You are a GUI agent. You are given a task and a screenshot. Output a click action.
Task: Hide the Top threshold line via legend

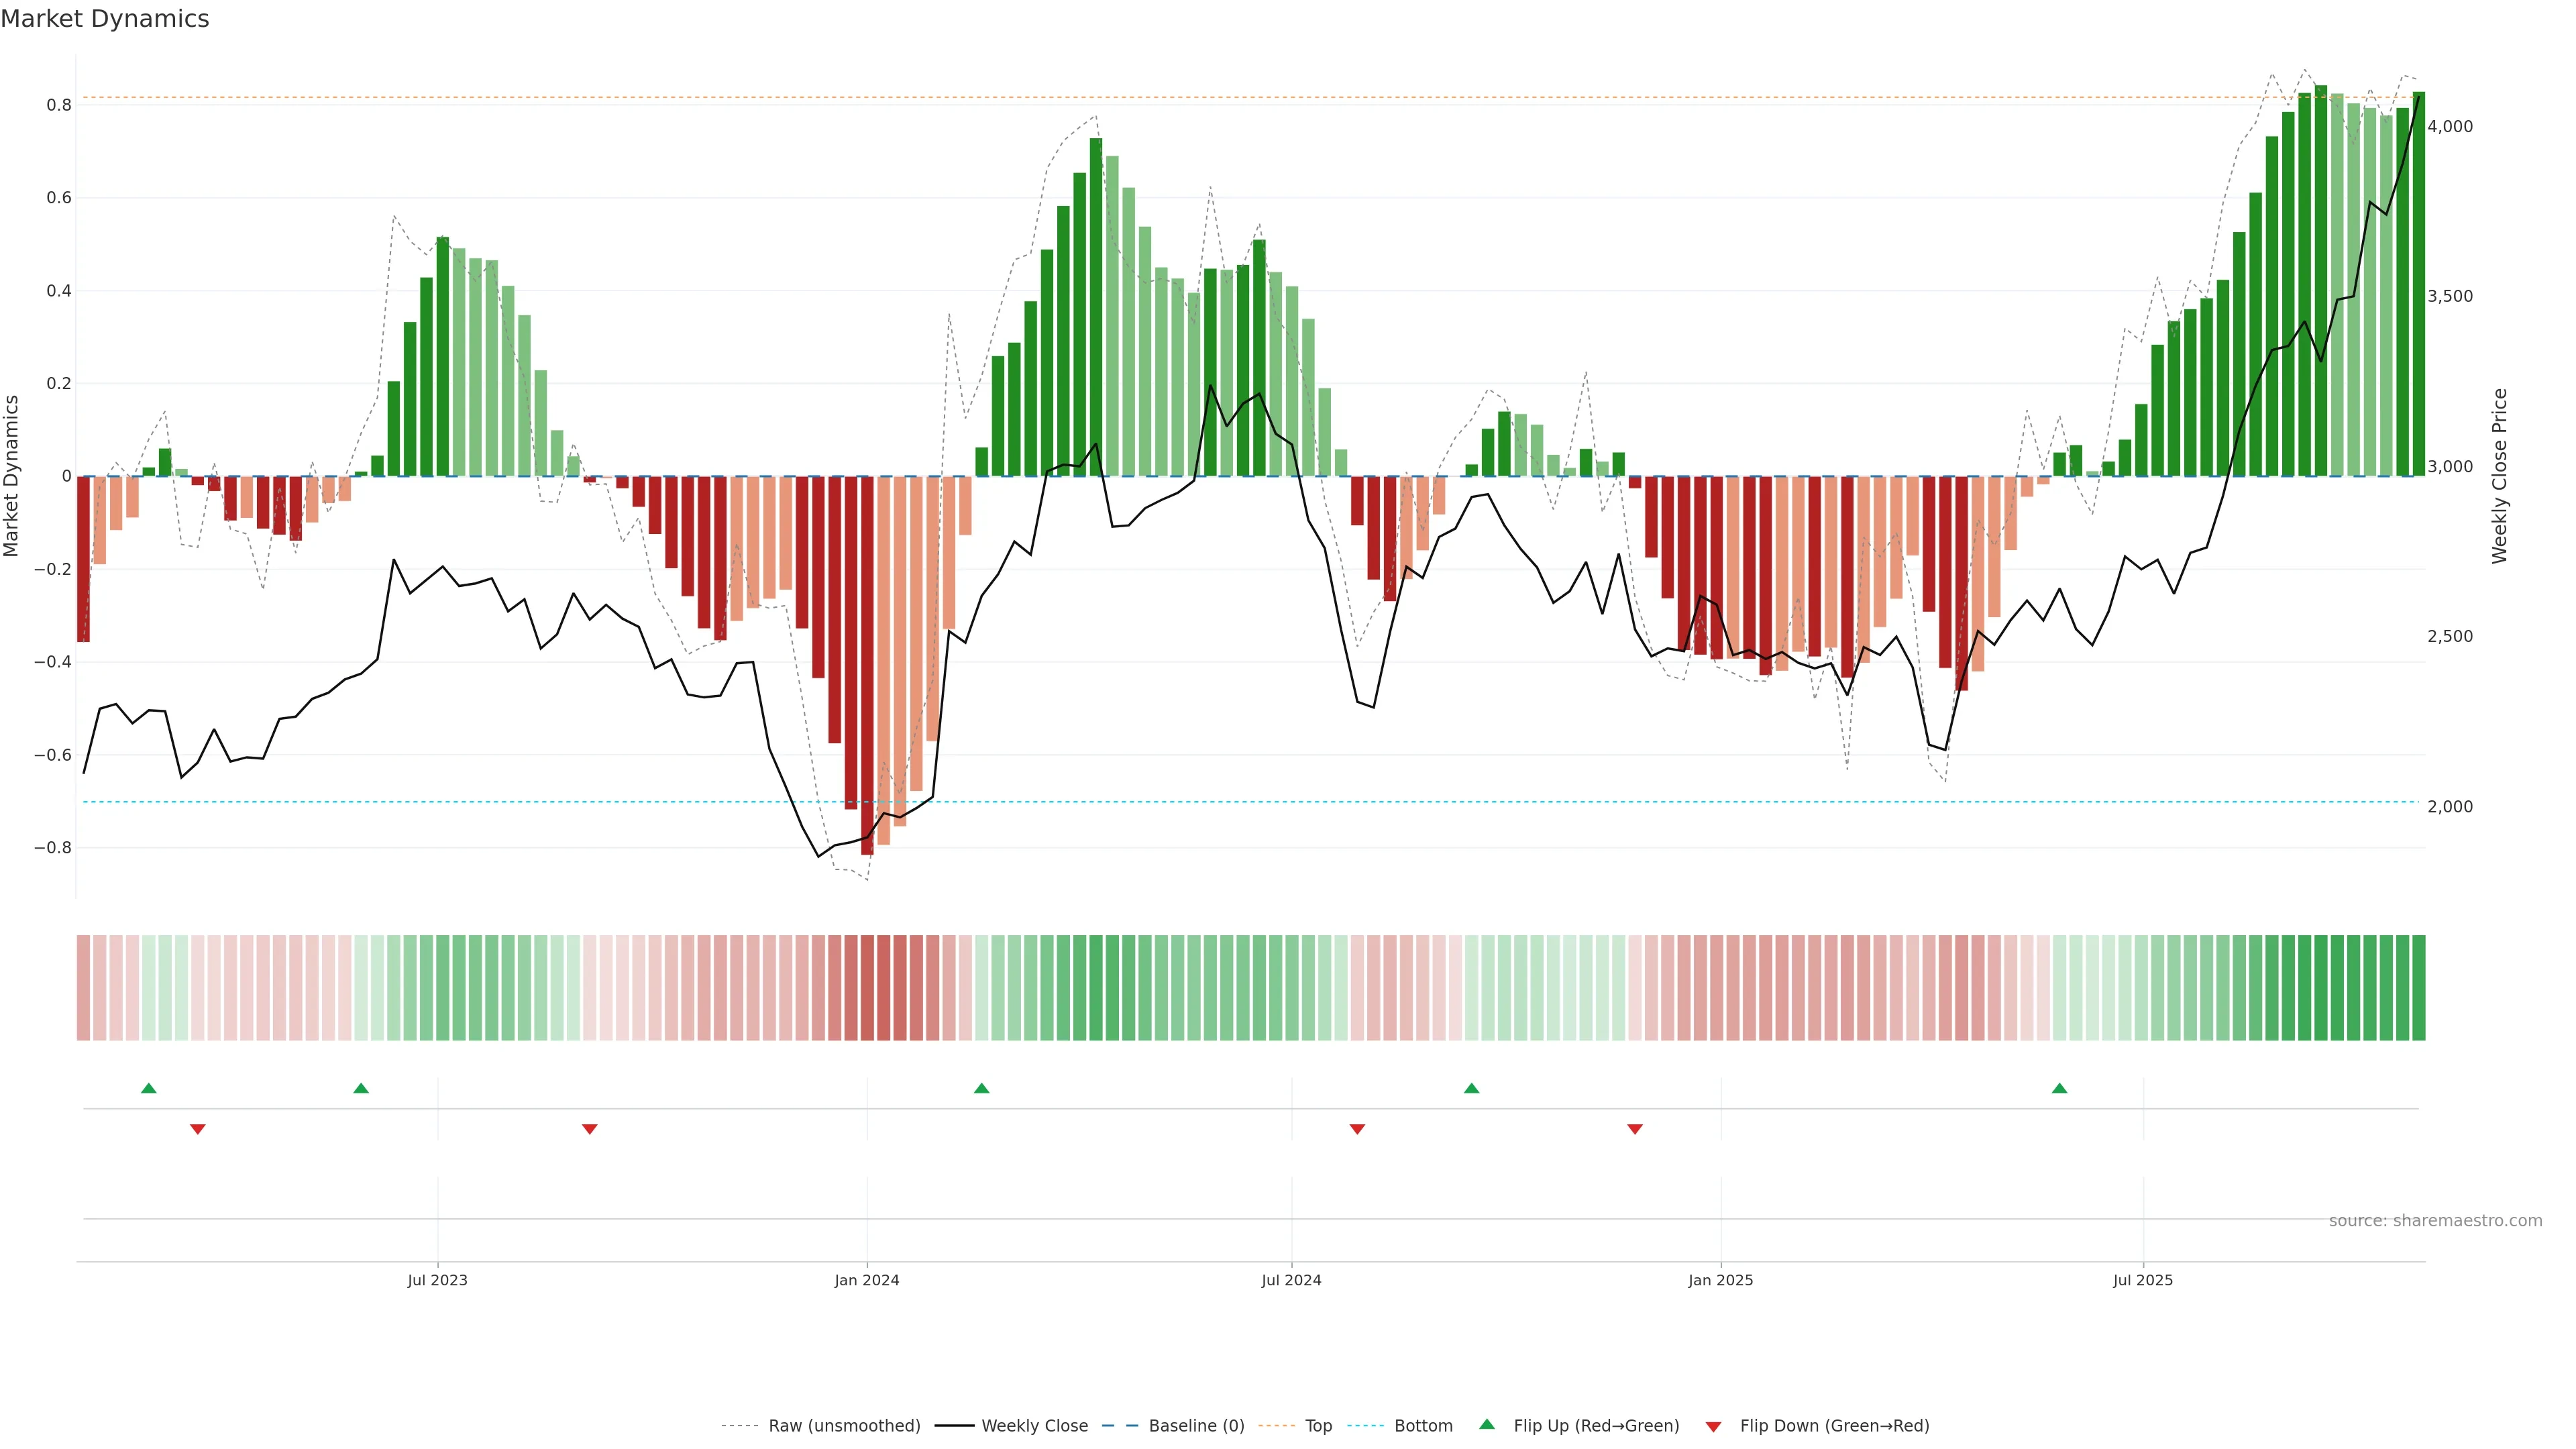coord(1318,1426)
